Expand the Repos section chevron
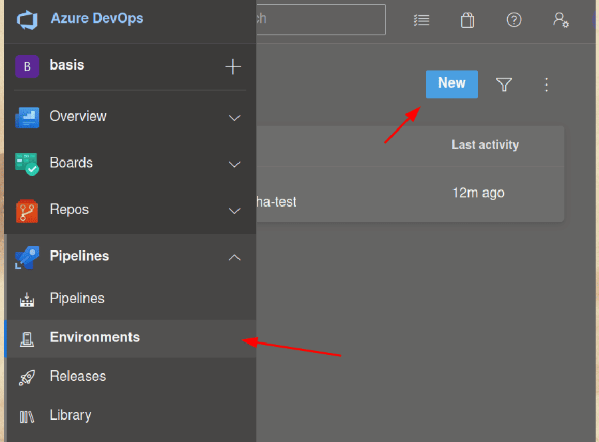The height and width of the screenshot is (442, 599). pyautogui.click(x=234, y=211)
